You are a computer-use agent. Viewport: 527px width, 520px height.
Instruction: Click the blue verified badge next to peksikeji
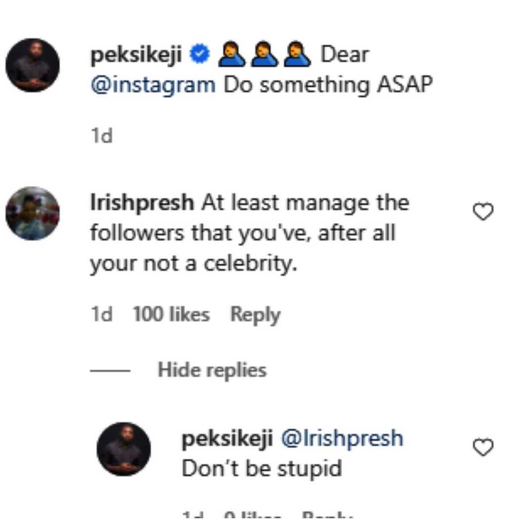pyautogui.click(x=200, y=55)
